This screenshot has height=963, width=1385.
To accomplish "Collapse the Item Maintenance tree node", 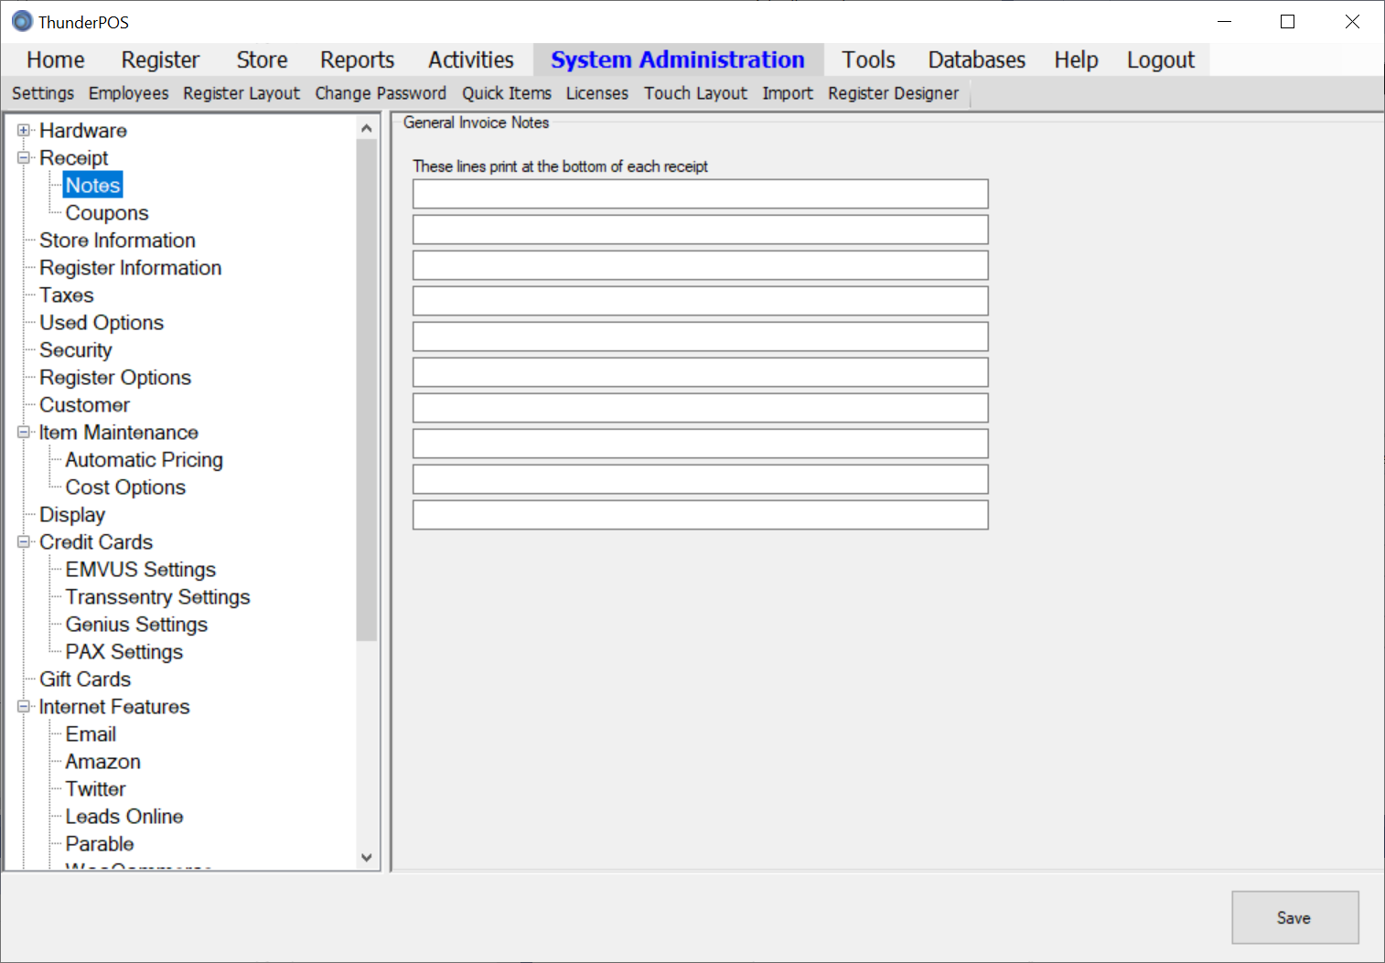I will click(x=24, y=433).
